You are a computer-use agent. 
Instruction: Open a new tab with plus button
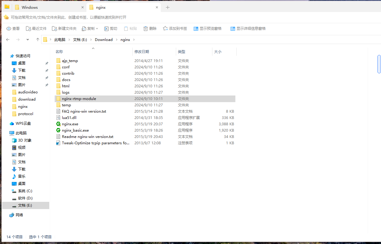[x=168, y=8]
